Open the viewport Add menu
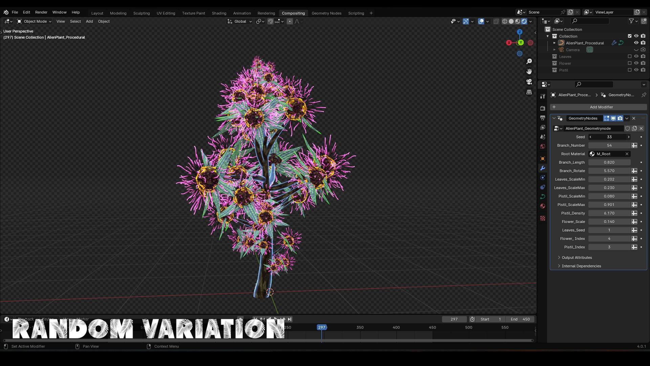Screen dimensions: 650x366 [x=89, y=21]
